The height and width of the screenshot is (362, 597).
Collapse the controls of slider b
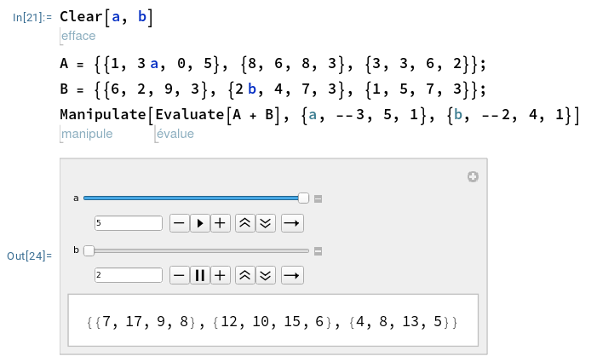pyautogui.click(x=319, y=251)
